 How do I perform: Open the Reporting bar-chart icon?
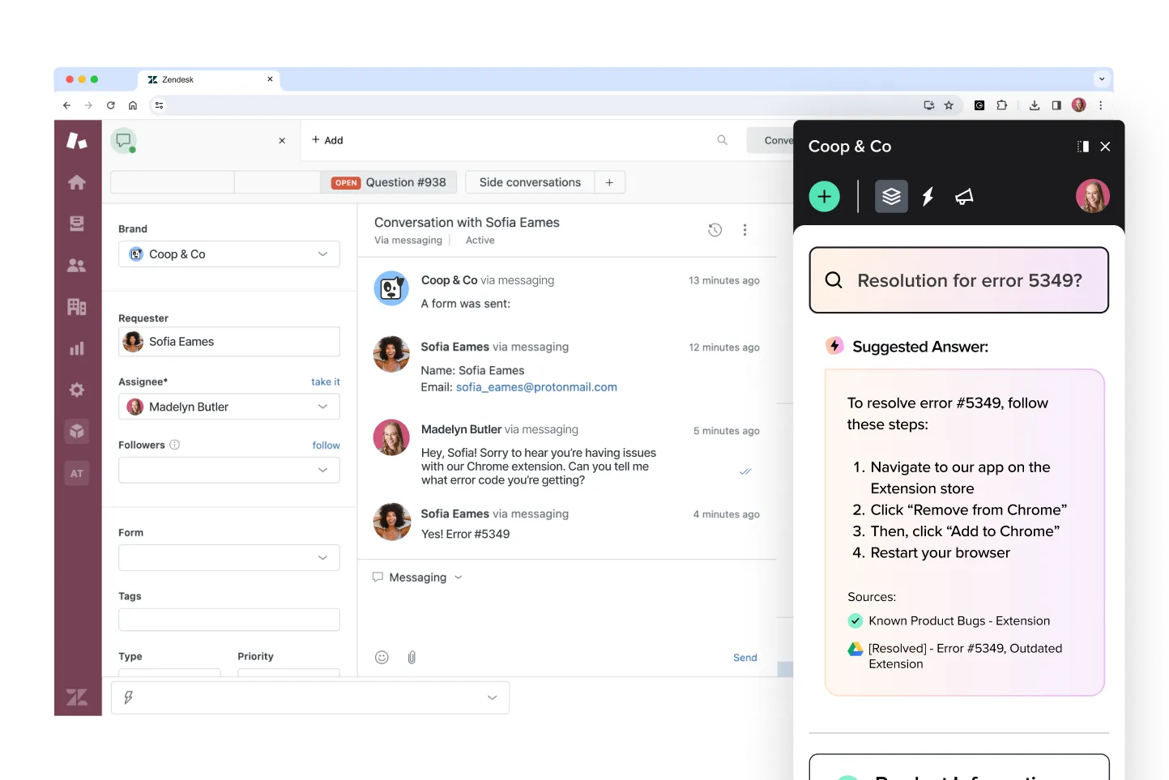[77, 348]
